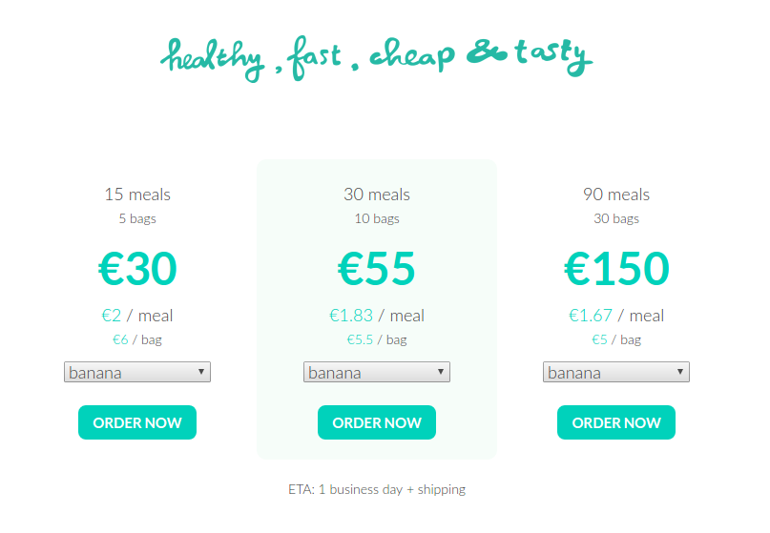The height and width of the screenshot is (533, 770).
Task: Click the large €150 price
Action: point(616,269)
